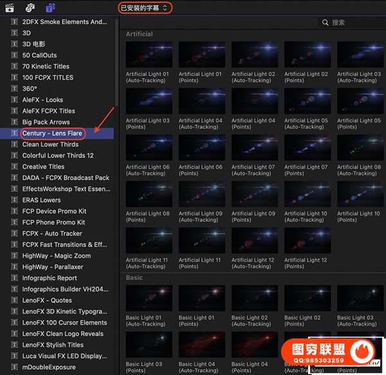Image resolution: width=386 pixels, height=375 pixels.
Task: Open the 100 FCPX TITLES category
Action: coord(48,77)
